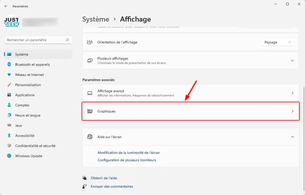Go to Réseau et Internet
Image resolution: width=305 pixels, height=195 pixels.
coord(38,75)
